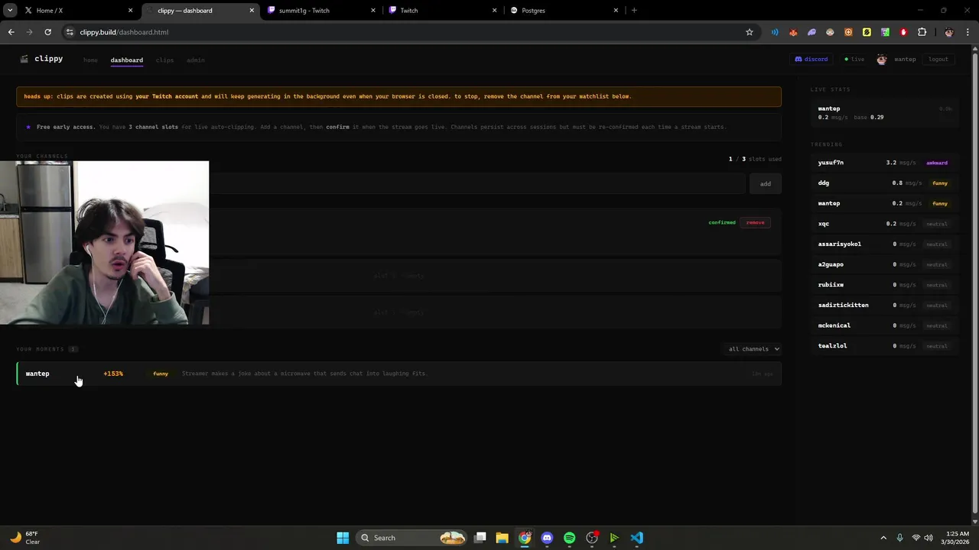Image resolution: width=979 pixels, height=550 pixels.
Task: Open the Chrome extensions puzzle menu
Action: (x=922, y=32)
